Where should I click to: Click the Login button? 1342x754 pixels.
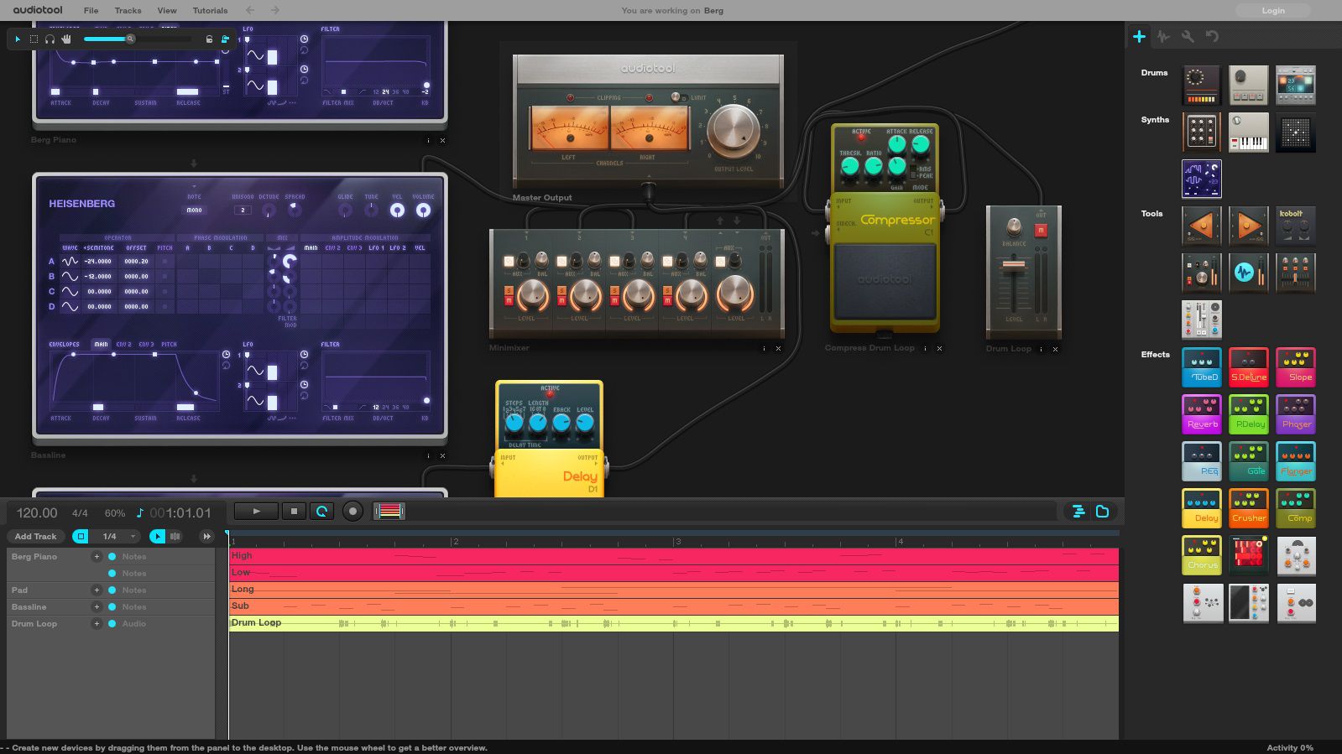coord(1272,10)
